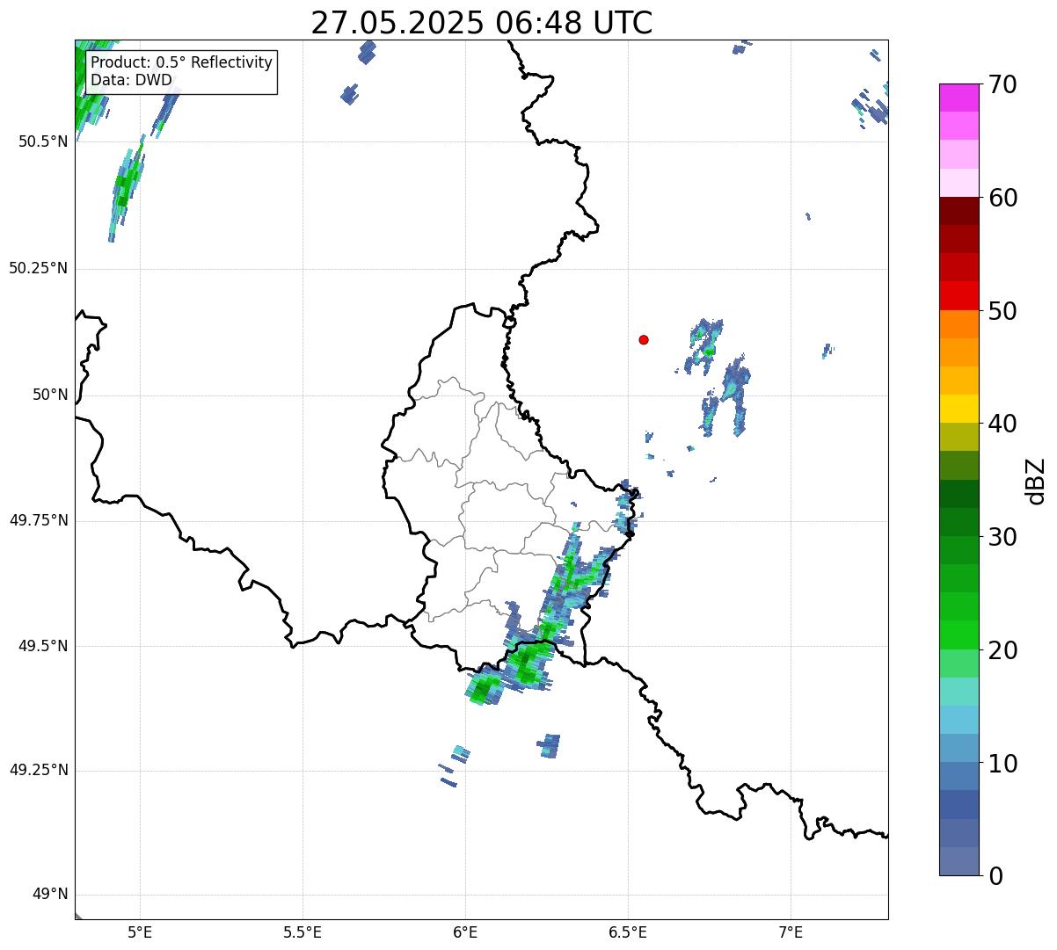Screen dimensions: 1057x950
Task: Click the colorbar value 70
Action: coord(1002,84)
